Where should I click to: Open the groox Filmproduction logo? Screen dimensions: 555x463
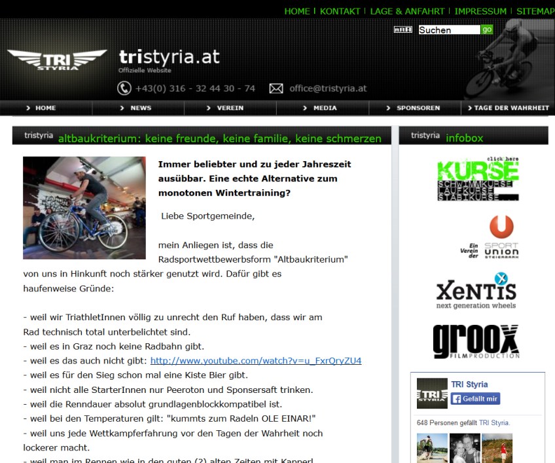pyautogui.click(x=476, y=342)
